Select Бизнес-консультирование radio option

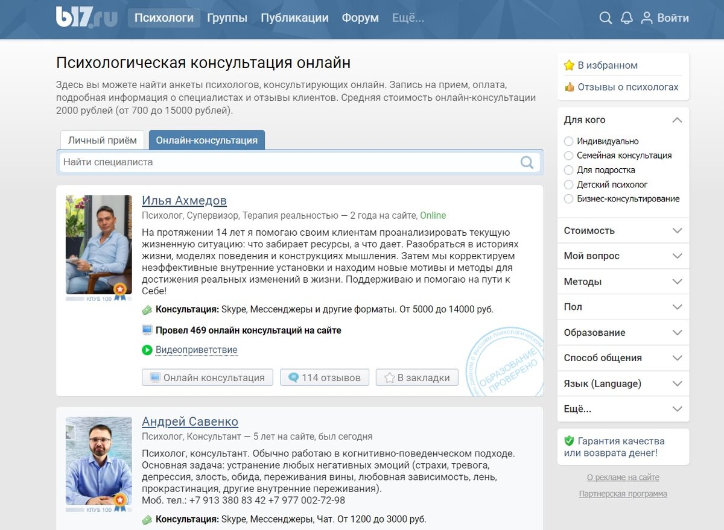pos(568,199)
